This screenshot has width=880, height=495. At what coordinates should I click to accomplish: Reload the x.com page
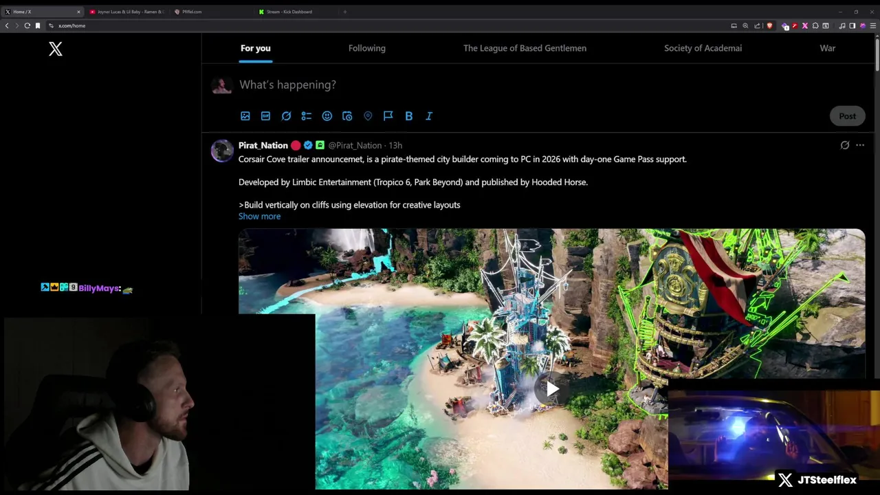point(27,25)
